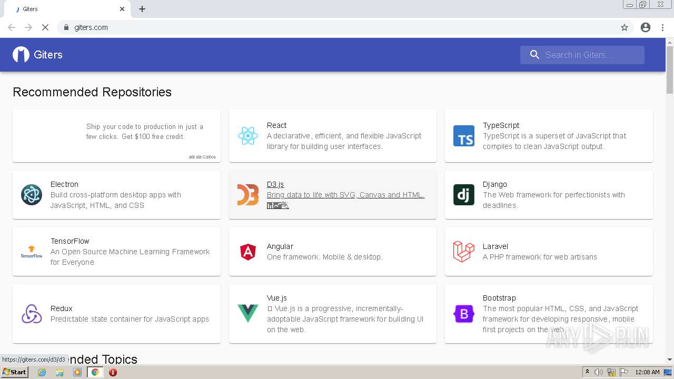Click volume speaker icon in system tray
Viewport: 674px width, 379px height.
pyautogui.click(x=599, y=372)
